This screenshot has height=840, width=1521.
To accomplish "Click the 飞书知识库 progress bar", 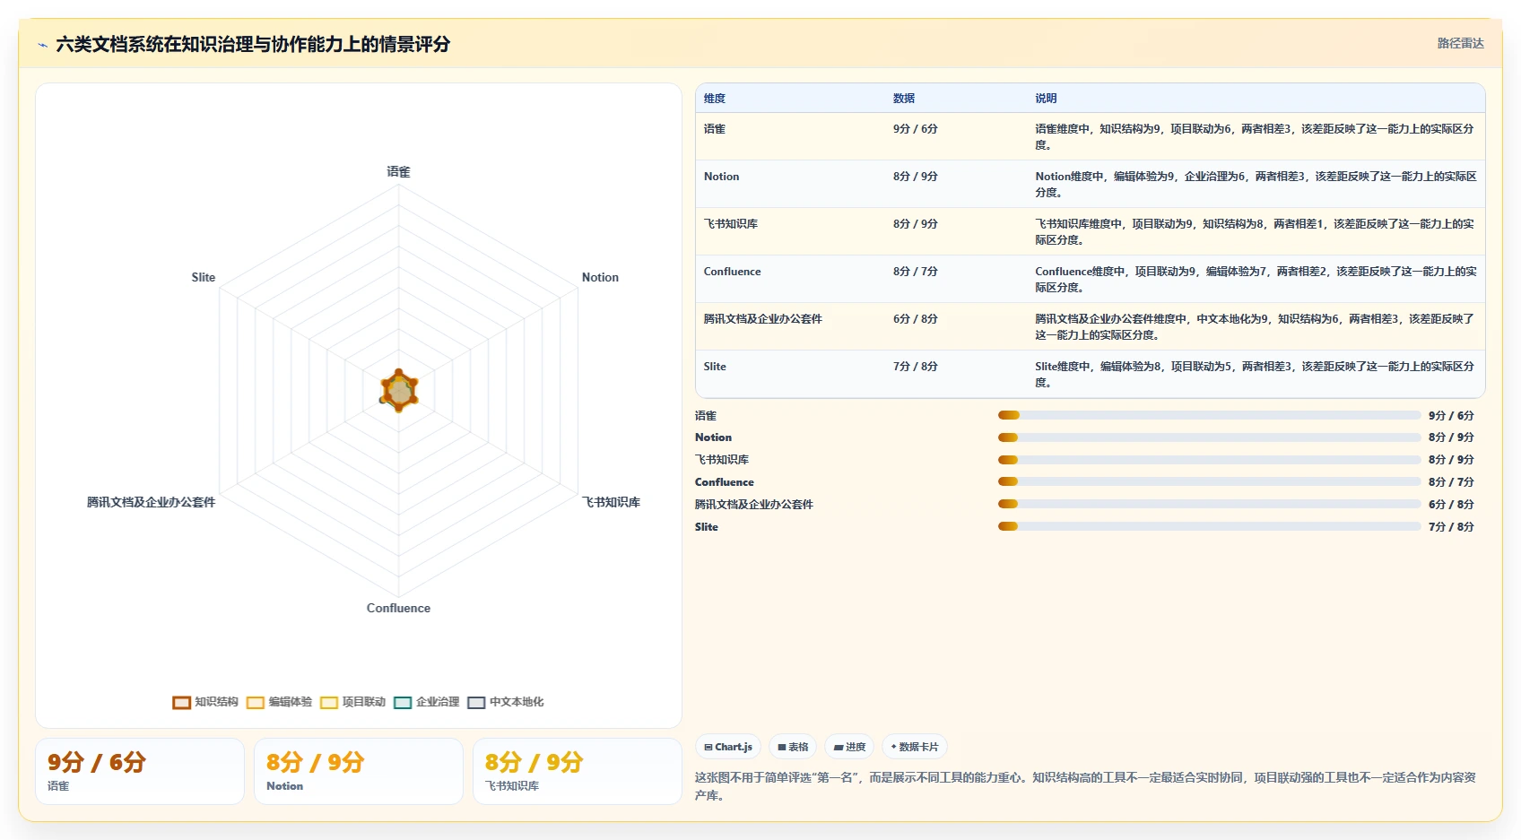I will 1209,460.
